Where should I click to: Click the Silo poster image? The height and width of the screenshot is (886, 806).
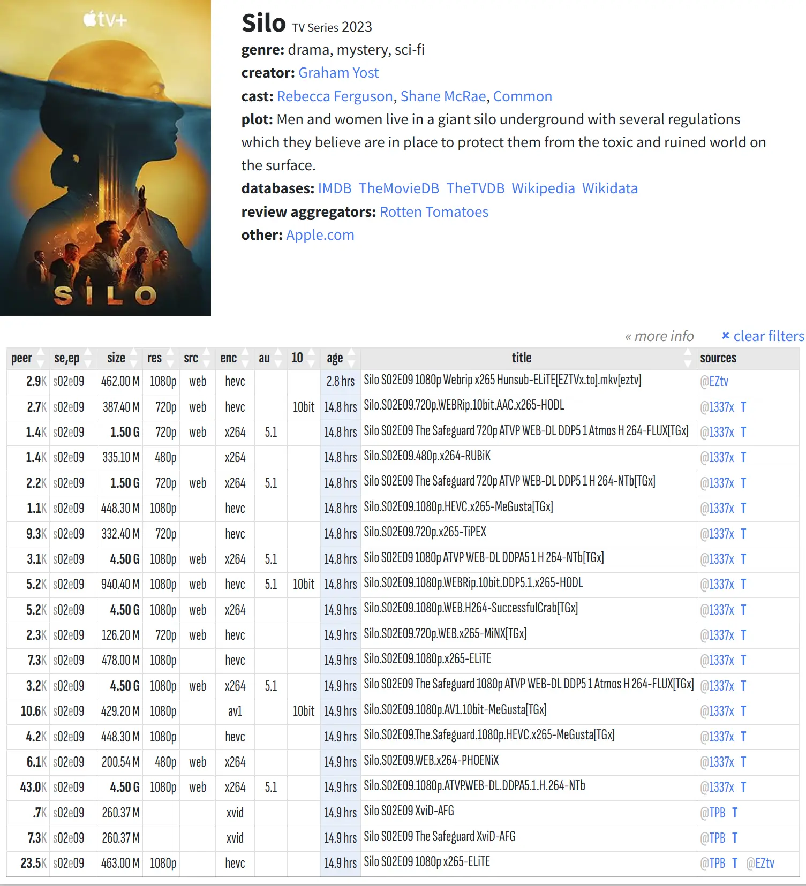(x=106, y=158)
